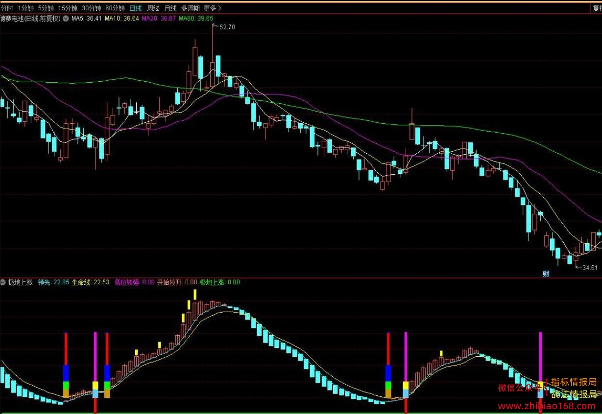Click the green 极地上涨: 0.00 indicator value
The image size is (602, 414).
pos(220,282)
